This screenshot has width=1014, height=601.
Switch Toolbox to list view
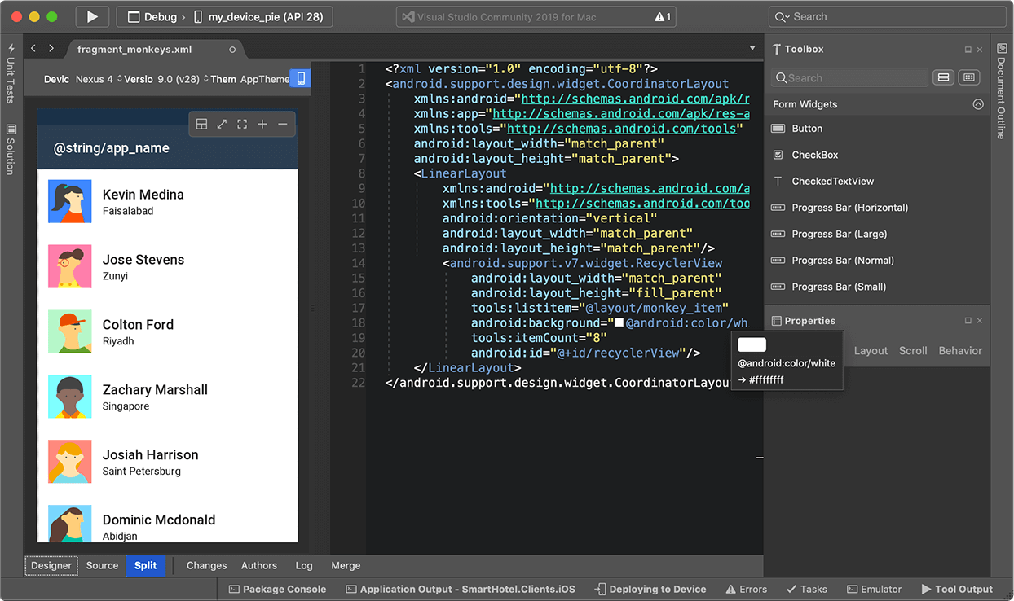(x=943, y=77)
